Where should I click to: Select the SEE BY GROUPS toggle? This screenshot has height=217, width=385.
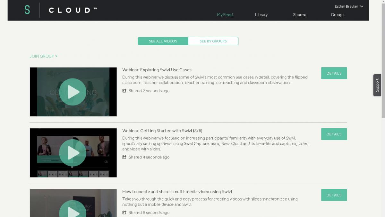(x=213, y=41)
